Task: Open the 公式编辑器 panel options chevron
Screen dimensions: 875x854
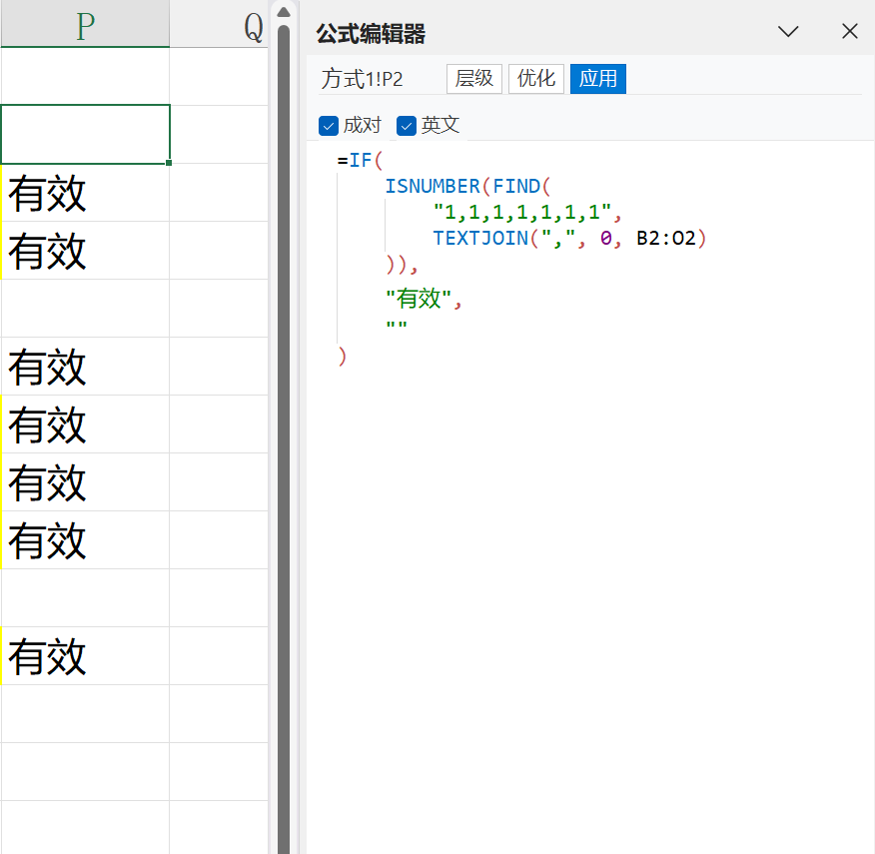Action: click(788, 32)
